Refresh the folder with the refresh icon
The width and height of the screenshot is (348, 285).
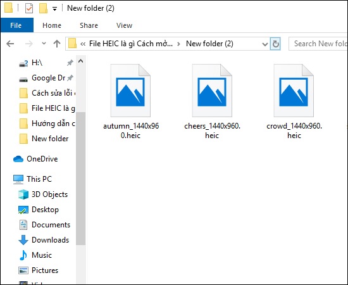[275, 44]
